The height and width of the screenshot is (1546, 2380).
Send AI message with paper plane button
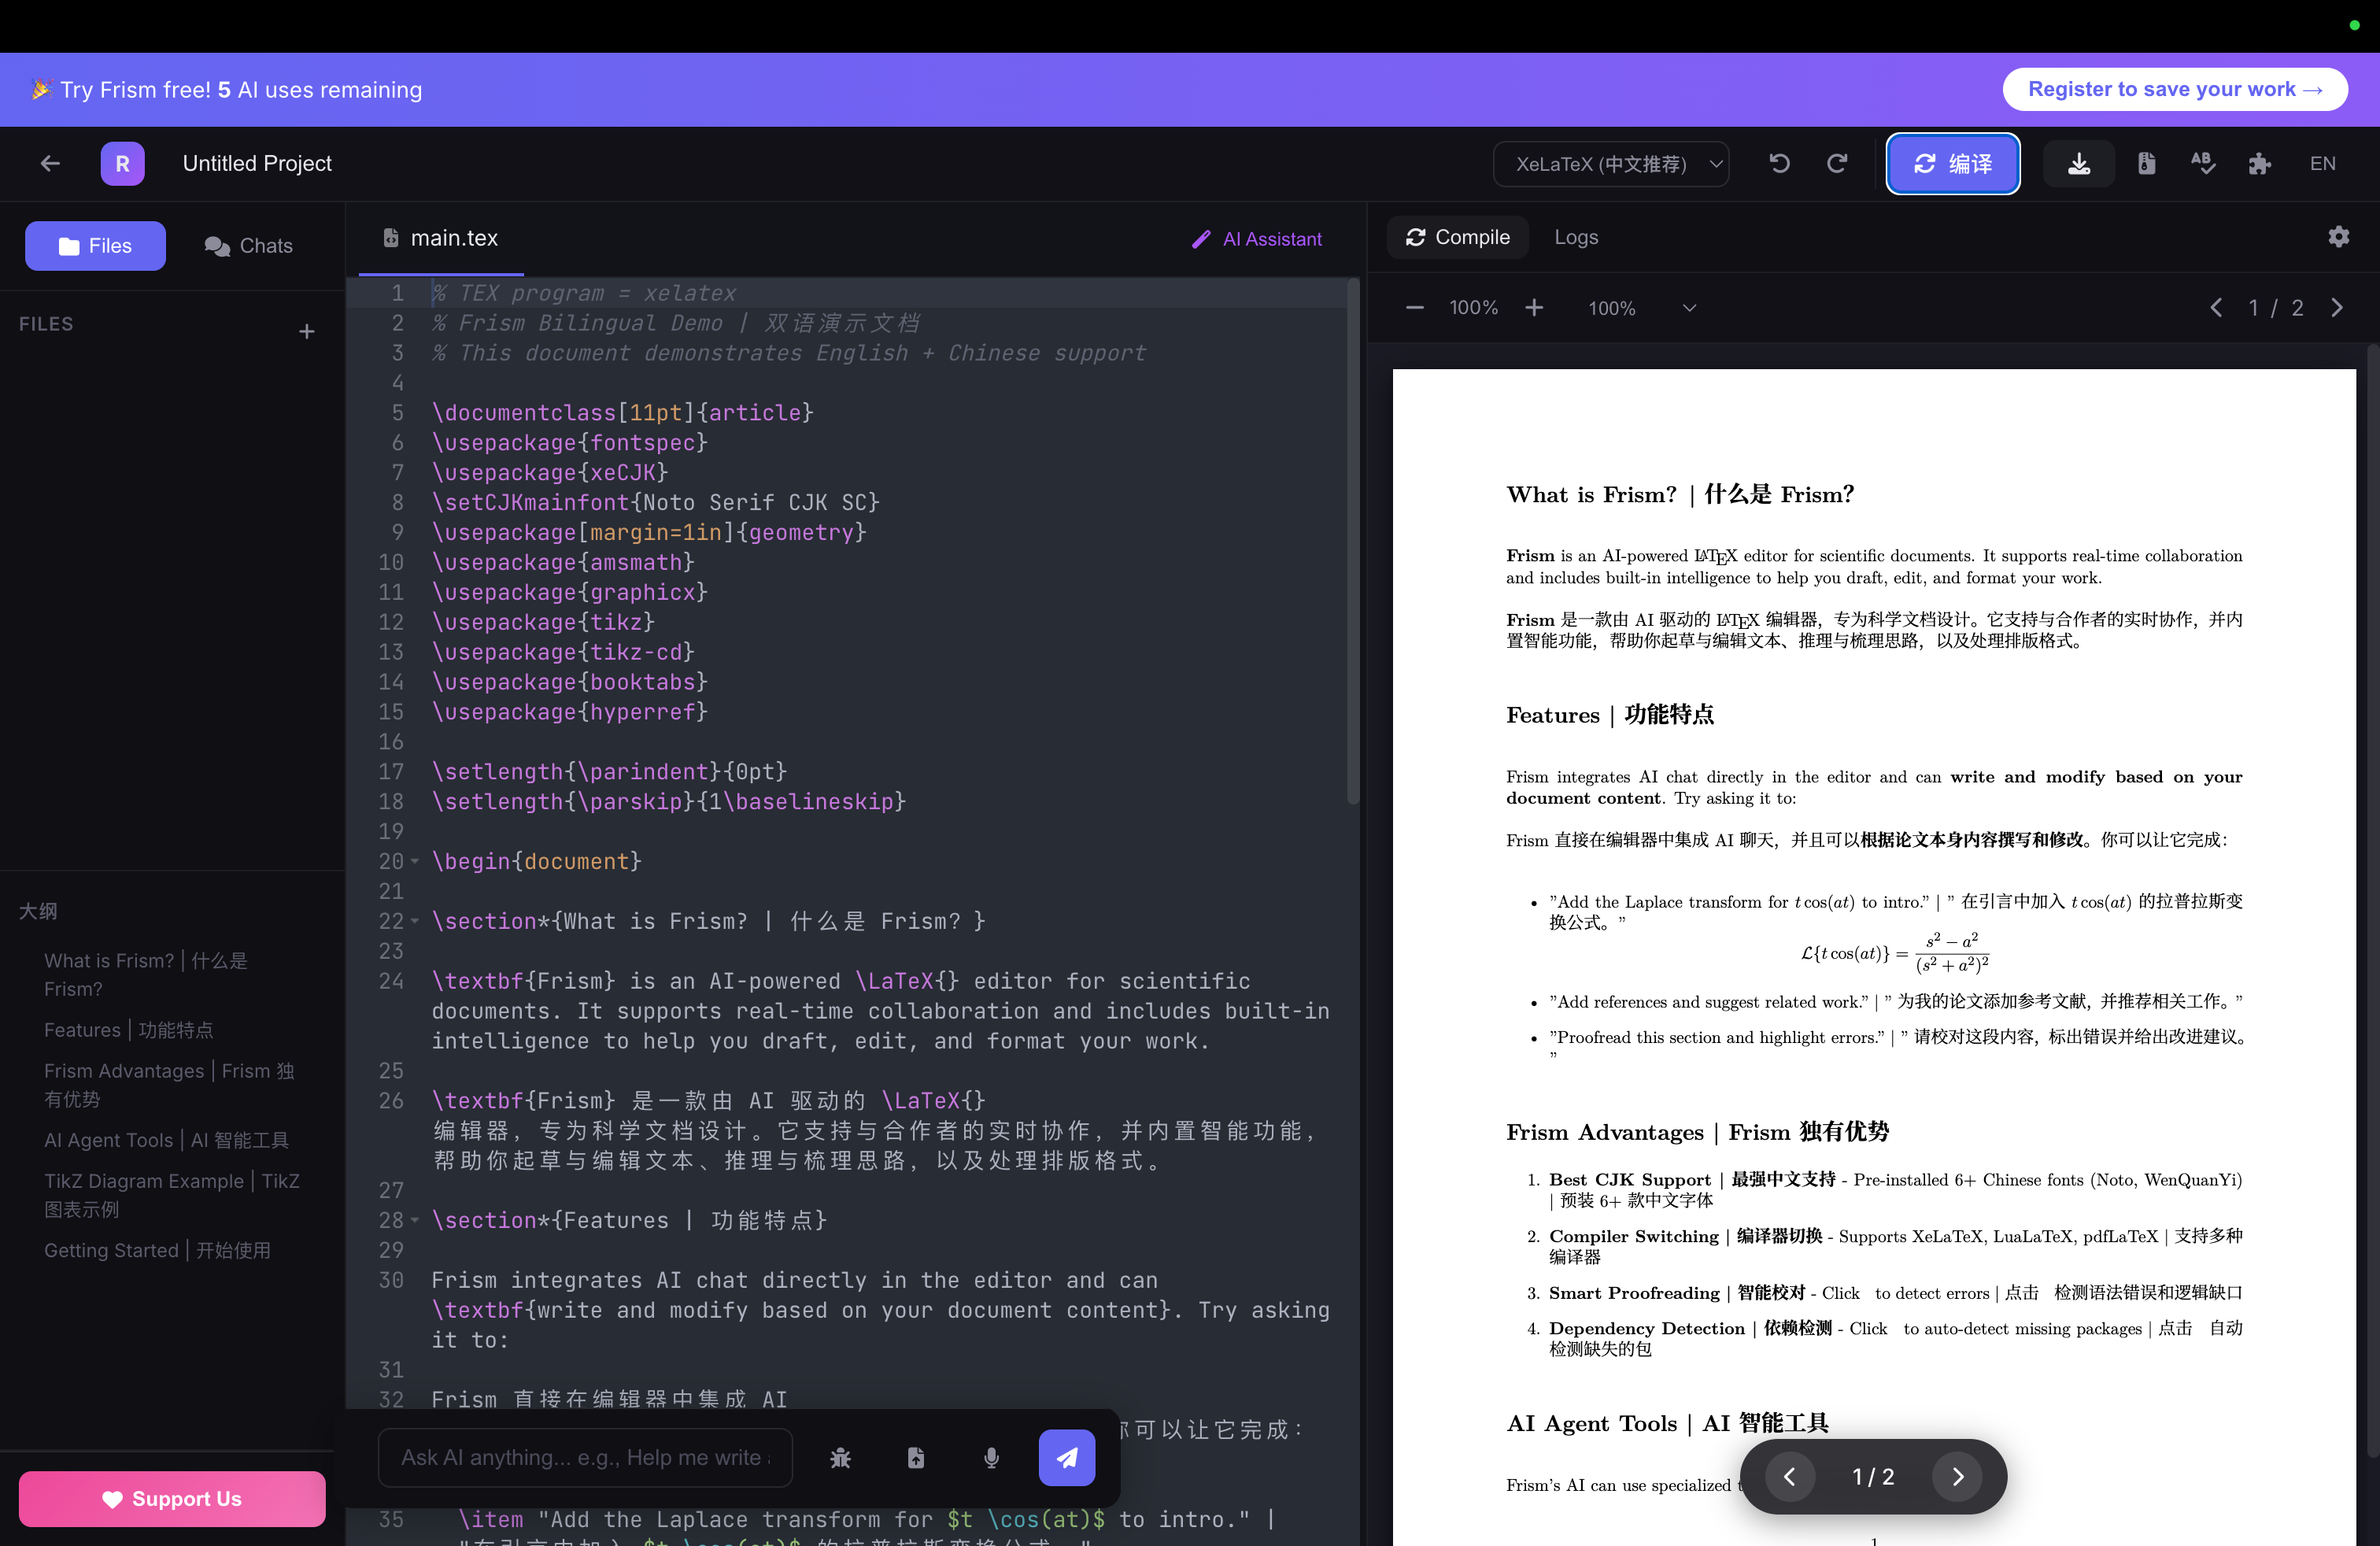pyautogui.click(x=1066, y=1458)
